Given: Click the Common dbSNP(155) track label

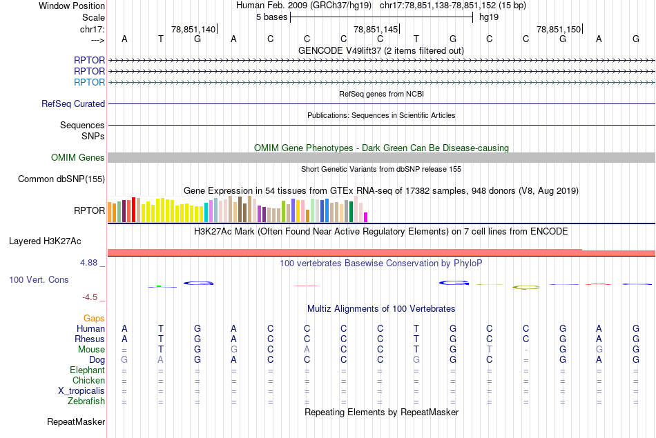Looking at the screenshot, I should click(61, 179).
